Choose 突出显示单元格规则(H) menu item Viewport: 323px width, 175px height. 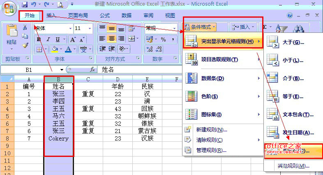223,41
